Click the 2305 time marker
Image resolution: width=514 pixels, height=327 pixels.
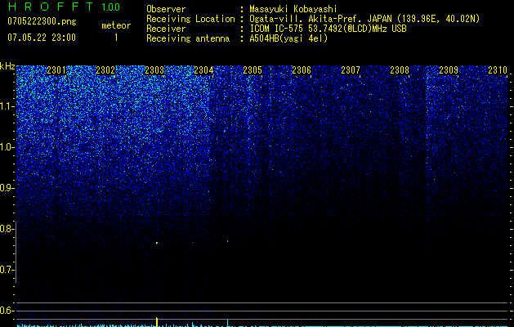[253, 70]
